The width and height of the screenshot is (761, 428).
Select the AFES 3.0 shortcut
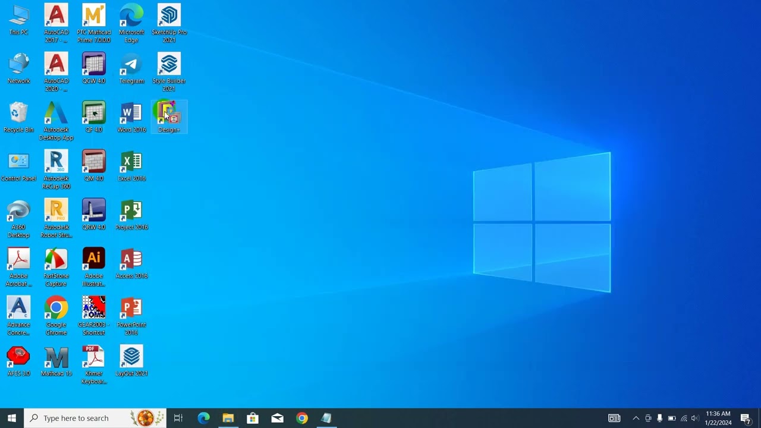[x=18, y=361]
